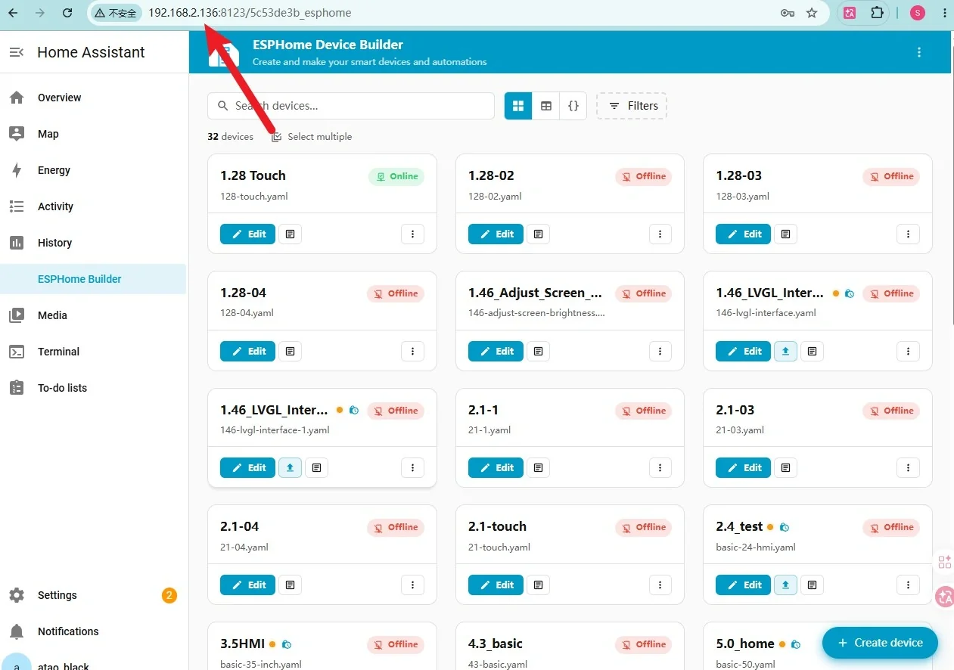
Task: Reload the browser page
Action: [x=67, y=13]
